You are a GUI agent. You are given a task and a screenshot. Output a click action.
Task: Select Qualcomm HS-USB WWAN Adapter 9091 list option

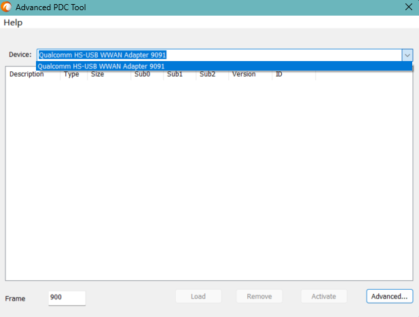(224, 67)
